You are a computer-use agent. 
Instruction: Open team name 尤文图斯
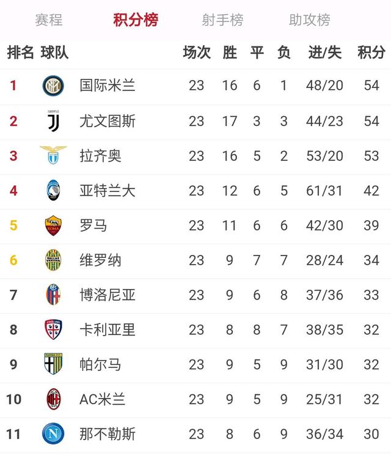(x=108, y=121)
